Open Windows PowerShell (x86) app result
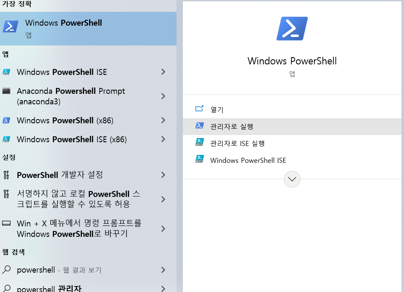 [88, 120]
